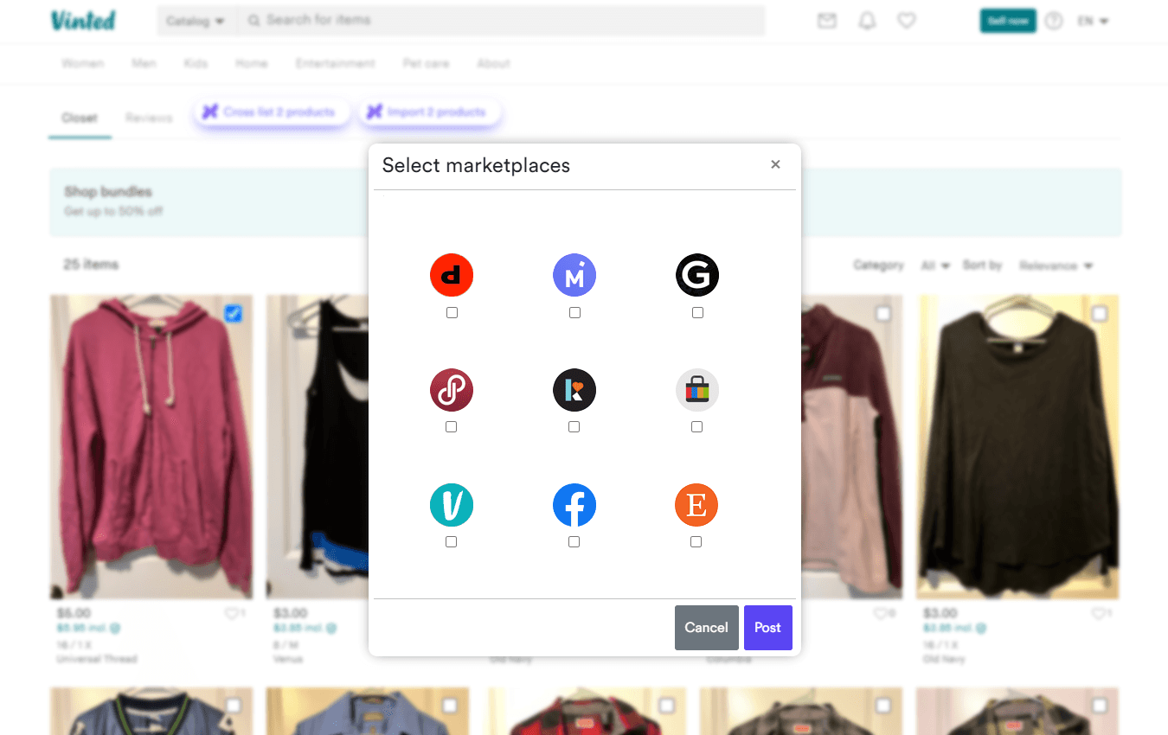Viewport: 1168px width, 735px height.
Task: Open the Home menu
Action: (251, 64)
